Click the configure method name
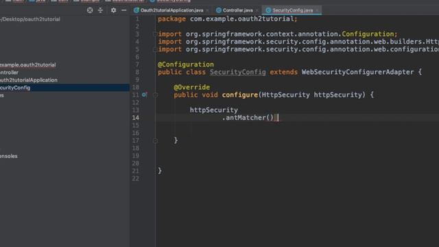The height and width of the screenshot is (247, 439). (239, 95)
